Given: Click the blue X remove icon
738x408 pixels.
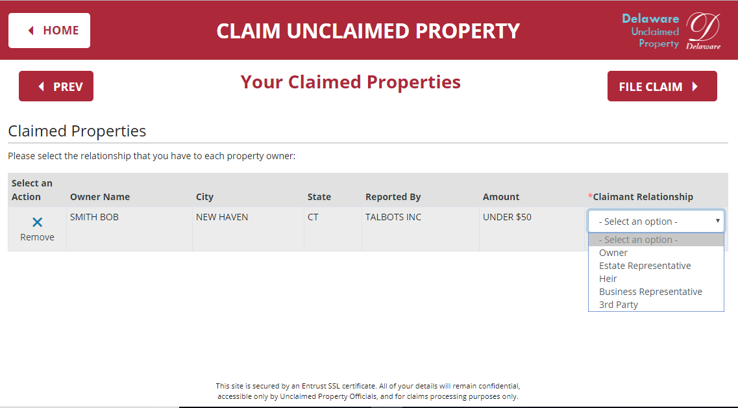Looking at the screenshot, I should point(37,222).
